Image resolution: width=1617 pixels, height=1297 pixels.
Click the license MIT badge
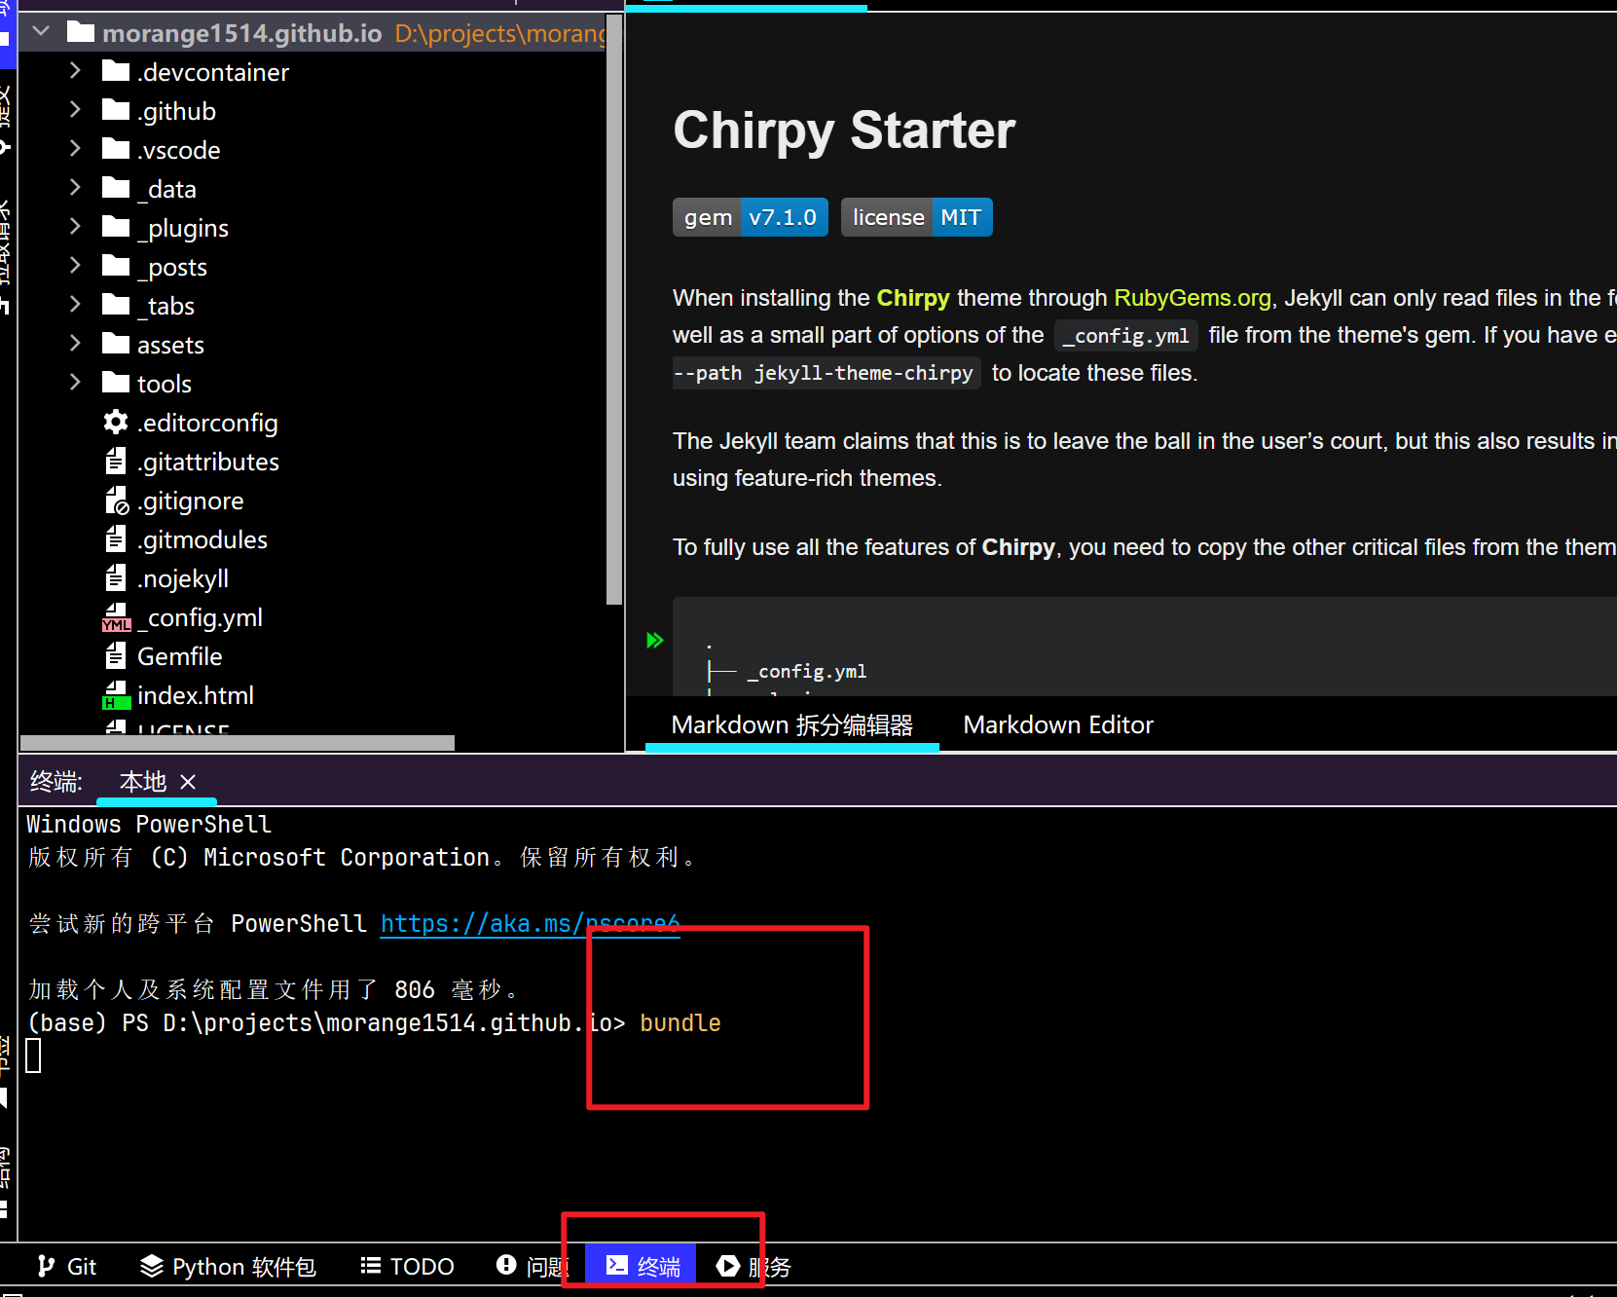(917, 217)
